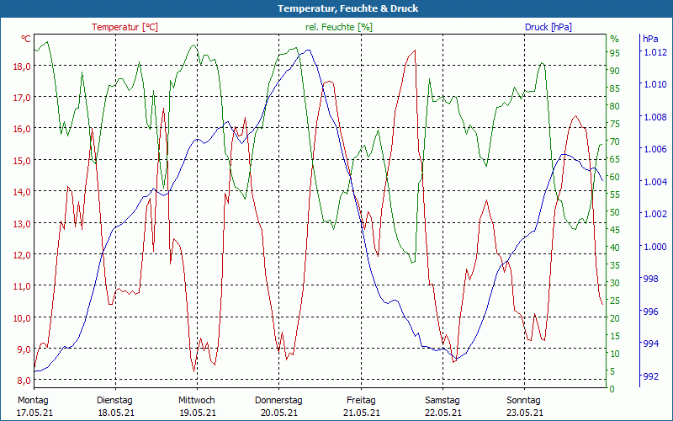
Task: Select the red 'Temperatur [°C]' legend label
Action: (125, 27)
